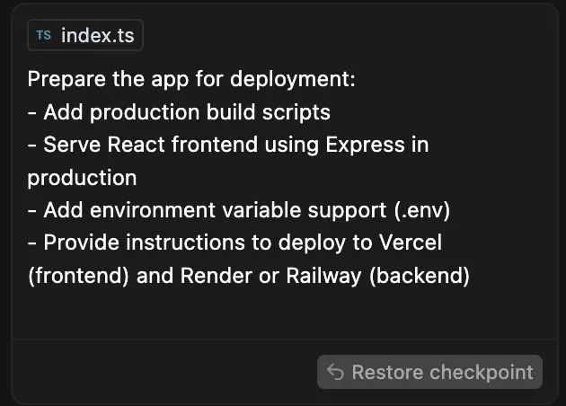The width and height of the screenshot is (566, 406).
Task: Click the word "React" in the message
Action: 136,145
